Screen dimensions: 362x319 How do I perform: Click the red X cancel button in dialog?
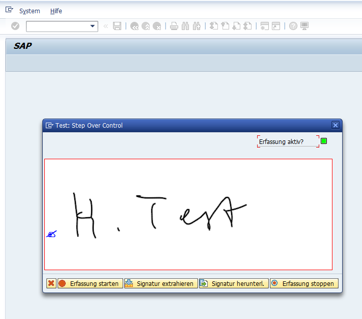click(51, 283)
